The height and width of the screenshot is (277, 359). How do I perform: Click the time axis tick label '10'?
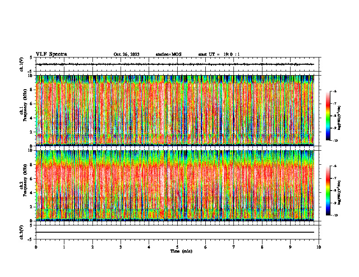pyautogui.click(x=319, y=247)
